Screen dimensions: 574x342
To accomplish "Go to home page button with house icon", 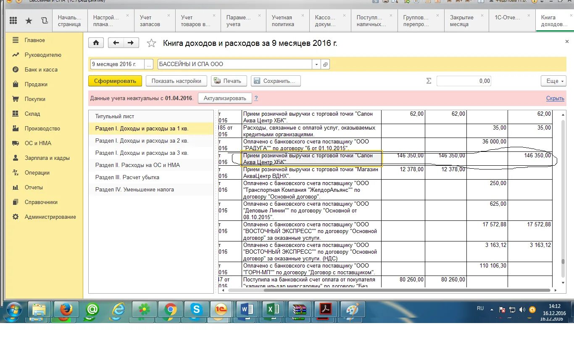I will tap(96, 43).
